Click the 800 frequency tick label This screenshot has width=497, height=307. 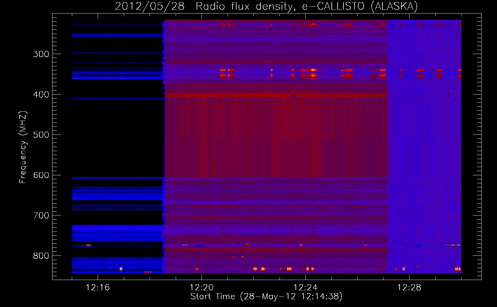(x=41, y=256)
